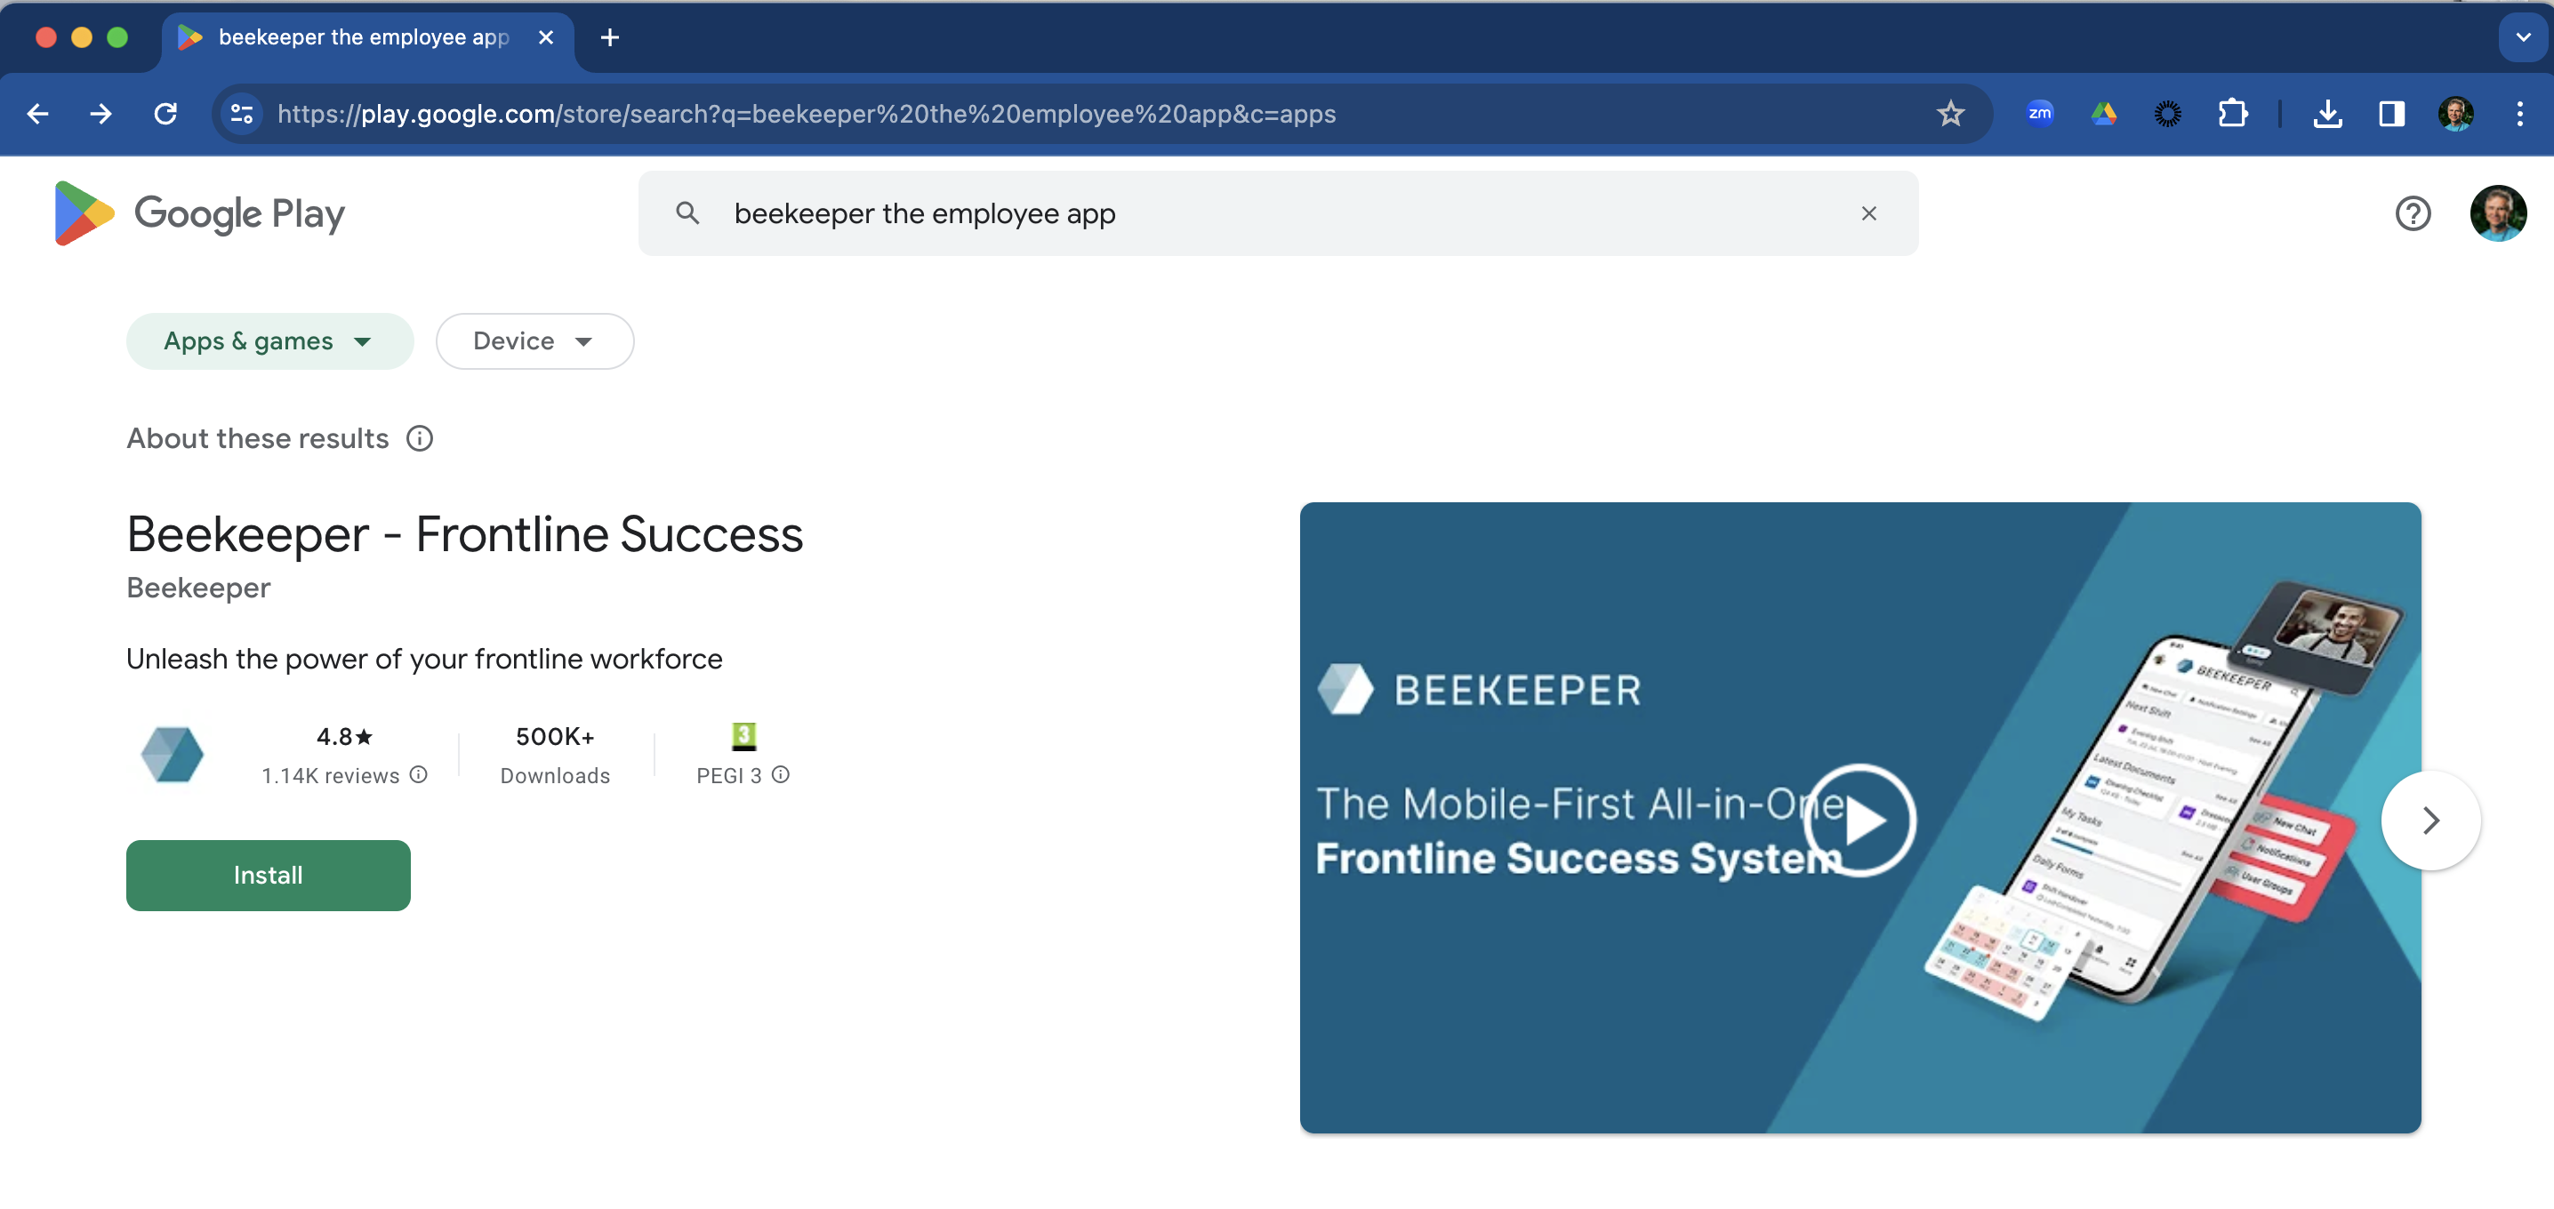This screenshot has width=2554, height=1209.
Task: Clear the search query with the X
Action: click(1870, 213)
